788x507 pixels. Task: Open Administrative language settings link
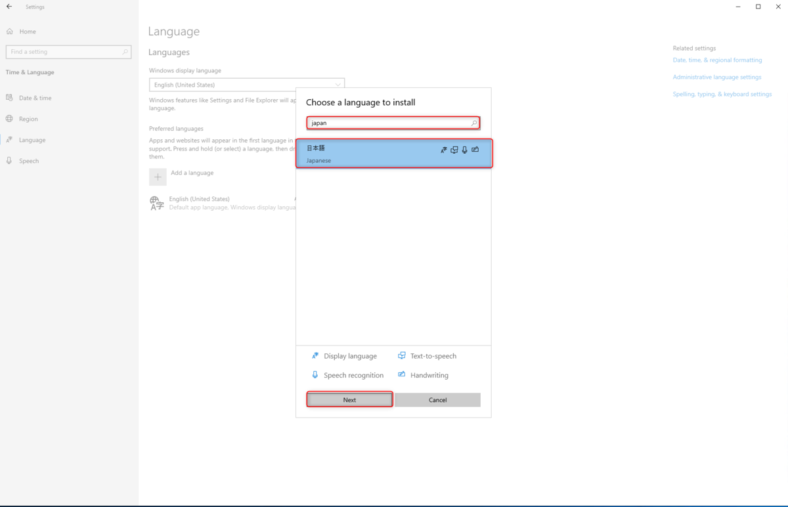[717, 77]
